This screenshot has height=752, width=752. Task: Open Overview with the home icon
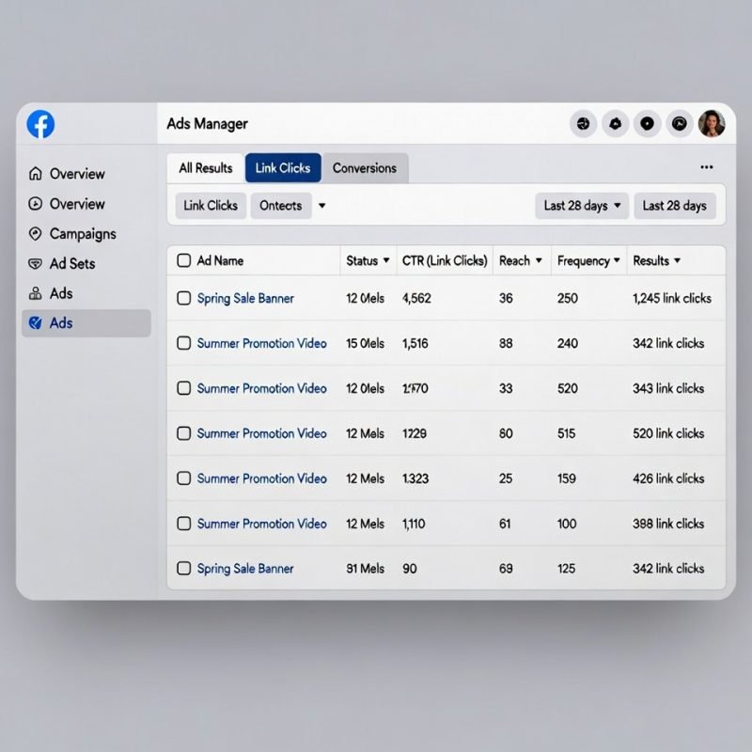click(x=67, y=174)
